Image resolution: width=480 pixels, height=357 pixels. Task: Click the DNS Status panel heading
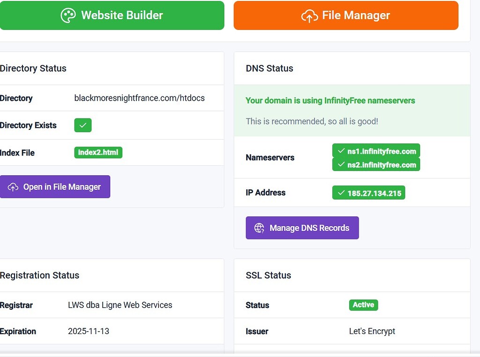click(269, 68)
